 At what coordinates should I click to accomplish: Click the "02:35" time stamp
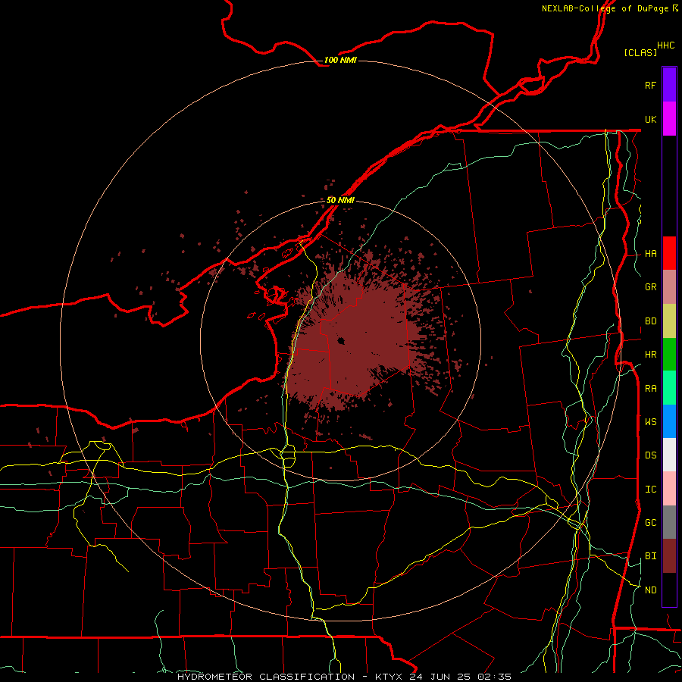pyautogui.click(x=495, y=677)
